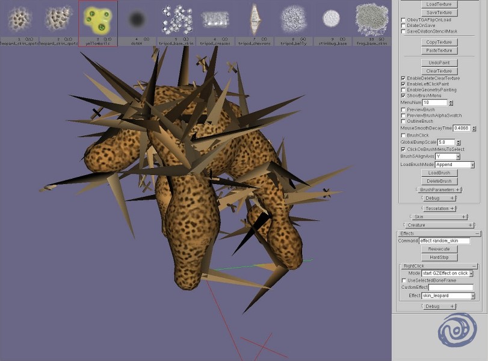Enable the UseSelectedBoneFrame checkbox
The height and width of the screenshot is (361, 488).
pyautogui.click(x=404, y=281)
